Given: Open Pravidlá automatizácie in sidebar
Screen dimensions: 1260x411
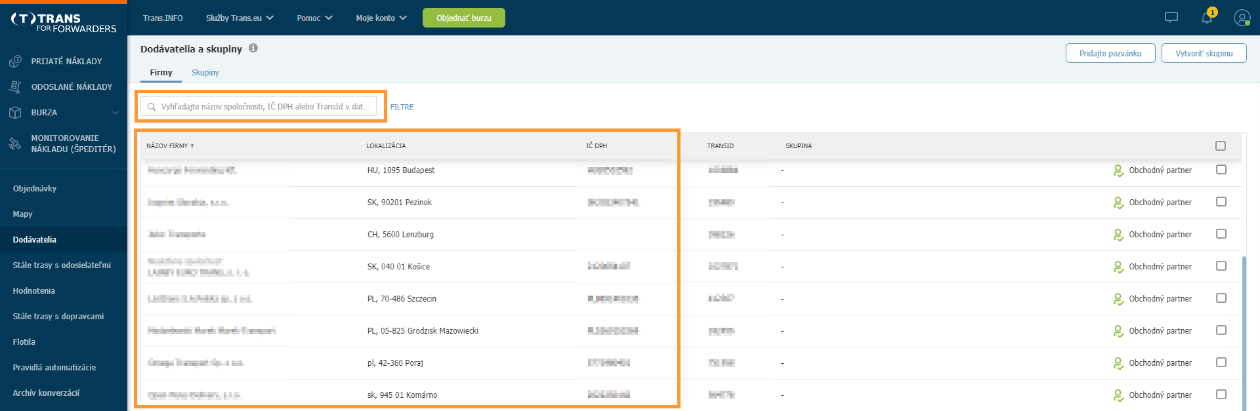Looking at the screenshot, I should tap(54, 367).
